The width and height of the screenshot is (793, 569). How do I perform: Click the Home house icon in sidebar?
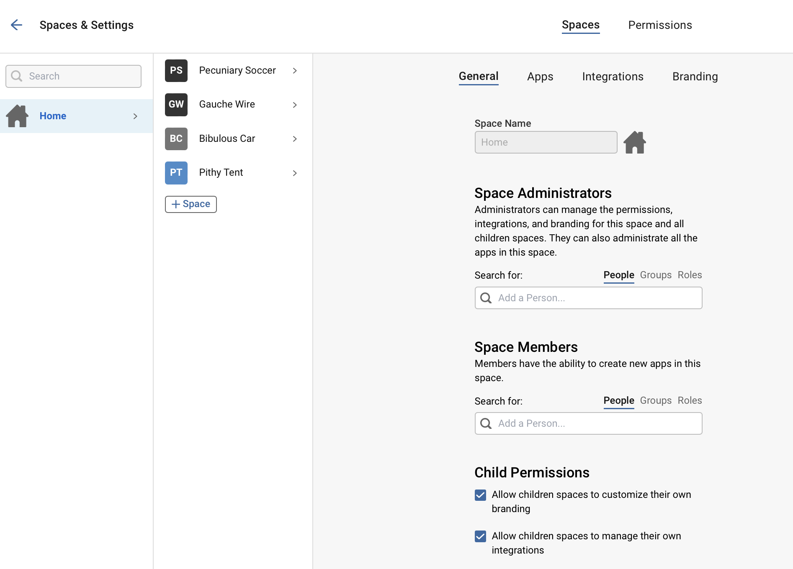point(17,116)
